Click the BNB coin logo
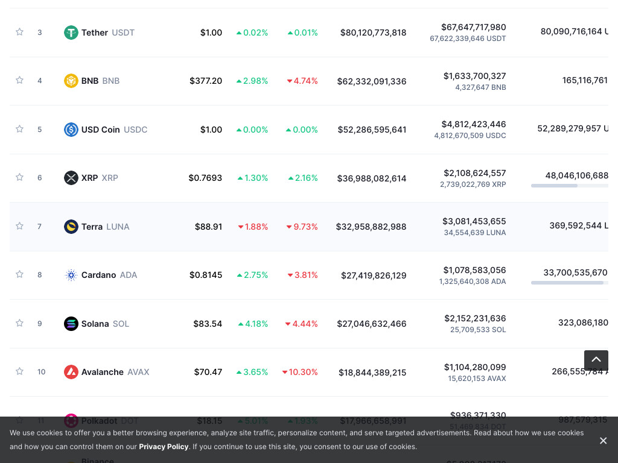Image resolution: width=618 pixels, height=463 pixels. [x=71, y=81]
